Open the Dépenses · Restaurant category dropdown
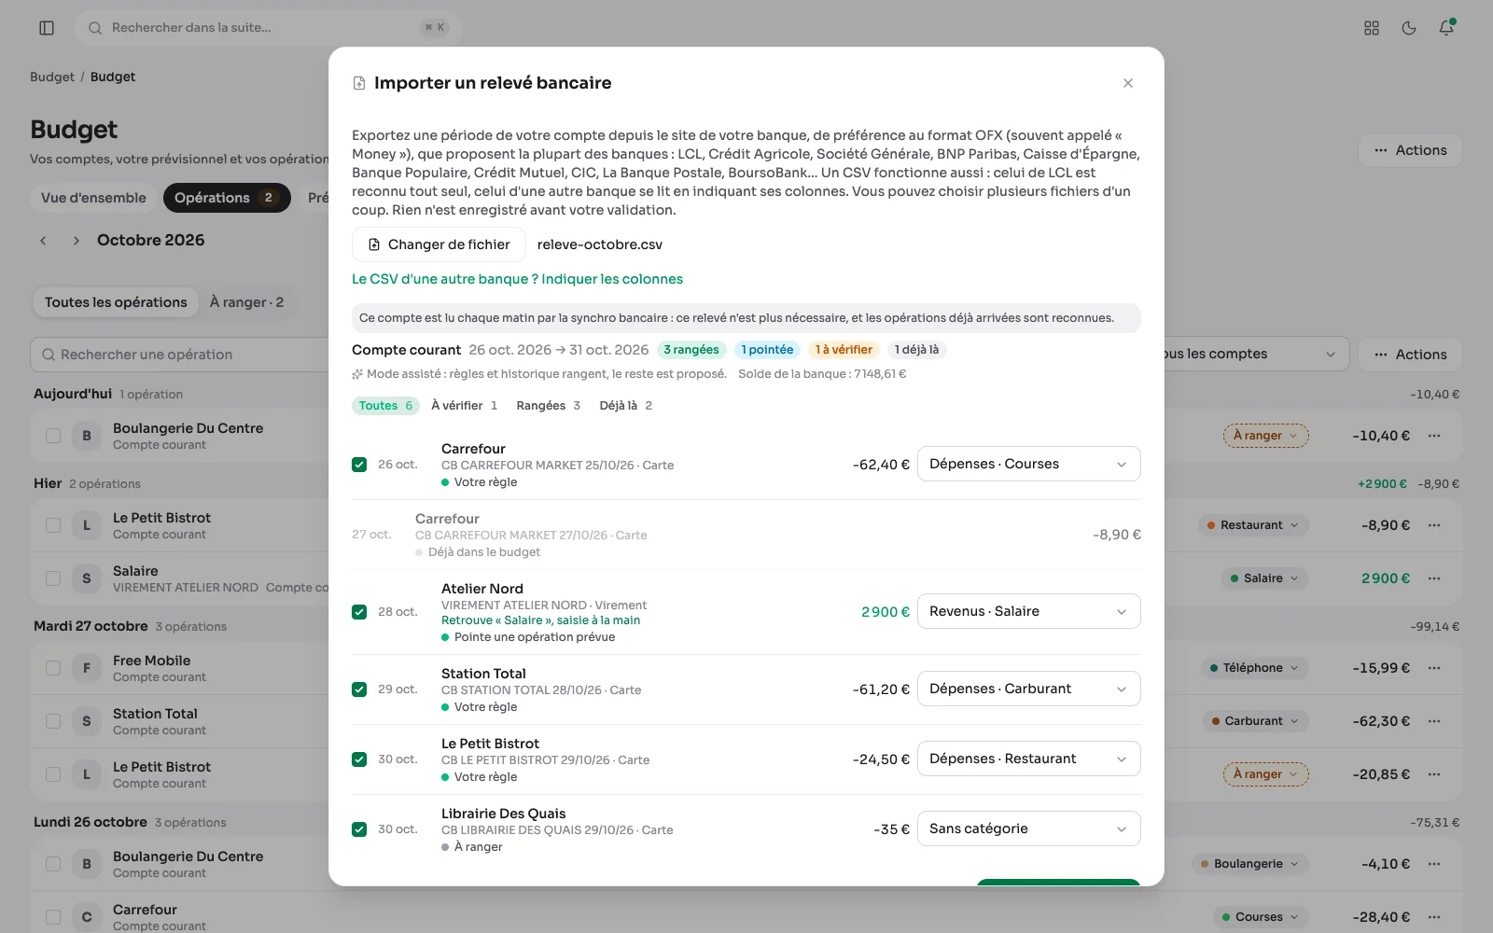 (1028, 759)
